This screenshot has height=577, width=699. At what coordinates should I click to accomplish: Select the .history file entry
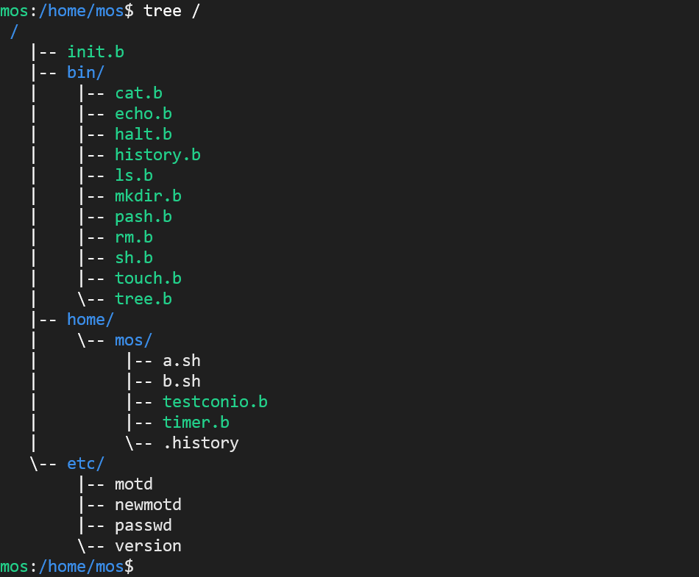click(x=200, y=442)
